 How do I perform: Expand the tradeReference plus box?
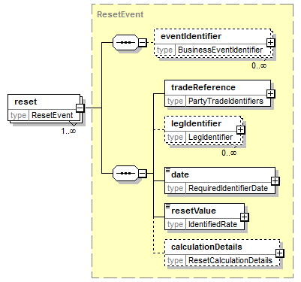coord(270,94)
